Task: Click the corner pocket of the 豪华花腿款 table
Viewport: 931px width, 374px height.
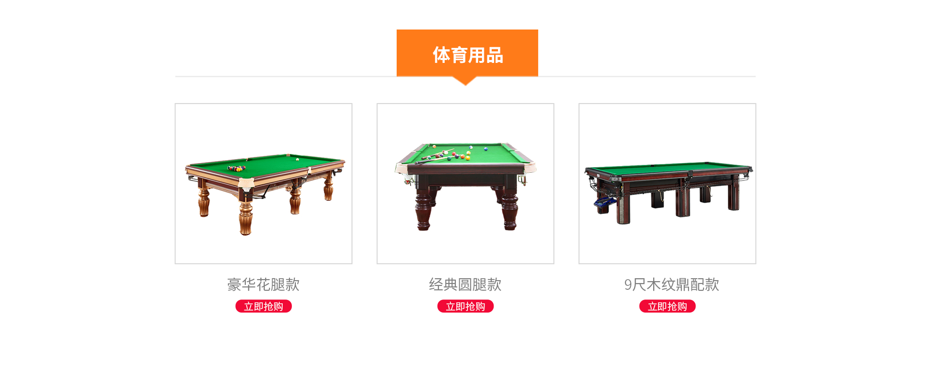Action: point(246,184)
